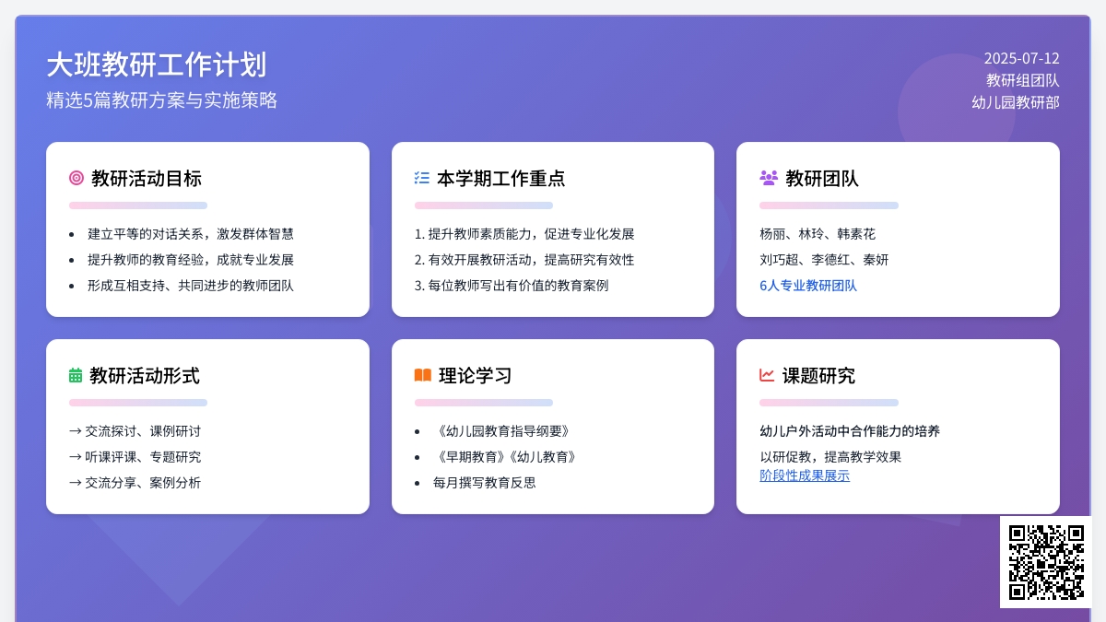
Task: Click item 2. 有效开展教研活动，提高研究有效性
Action: tap(524, 260)
